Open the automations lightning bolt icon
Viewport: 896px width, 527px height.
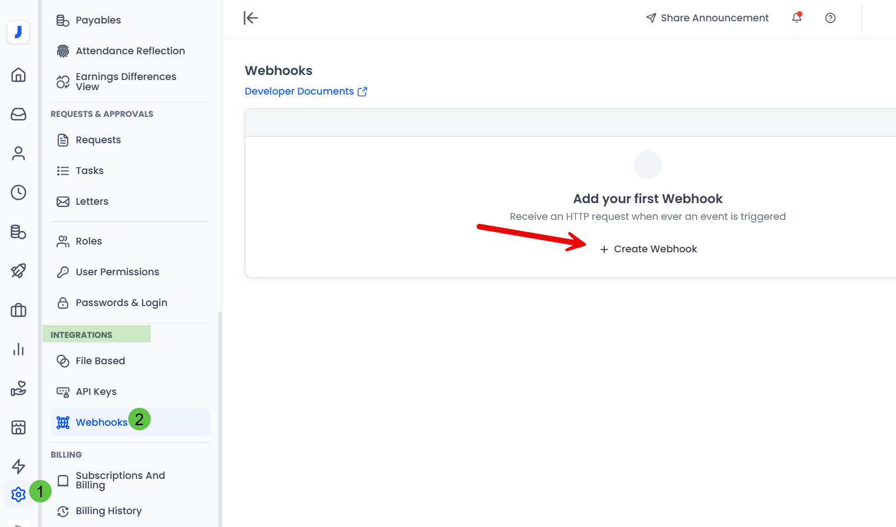tap(18, 467)
